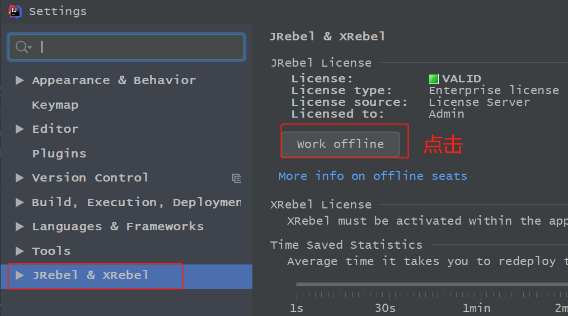
Task: Click the green VALID license indicator
Action: pyautogui.click(x=434, y=79)
